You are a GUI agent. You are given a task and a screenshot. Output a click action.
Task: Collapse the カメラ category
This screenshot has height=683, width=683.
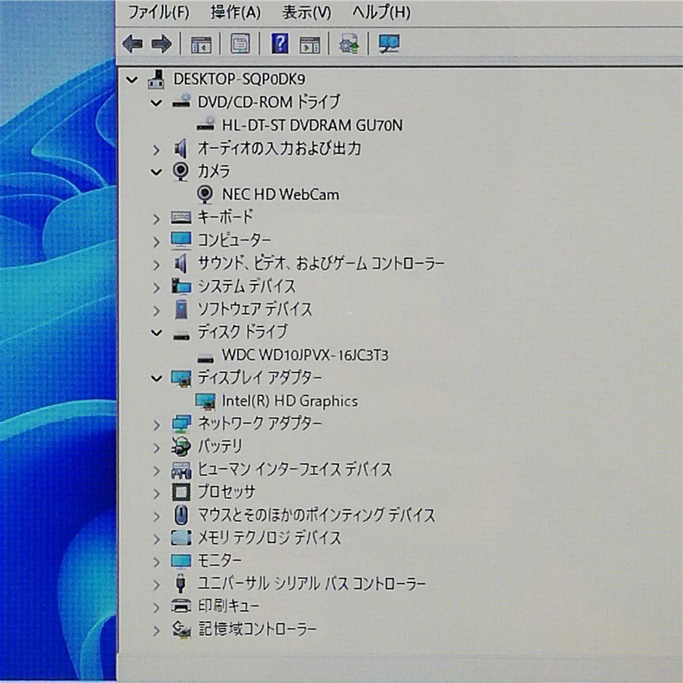click(x=156, y=172)
